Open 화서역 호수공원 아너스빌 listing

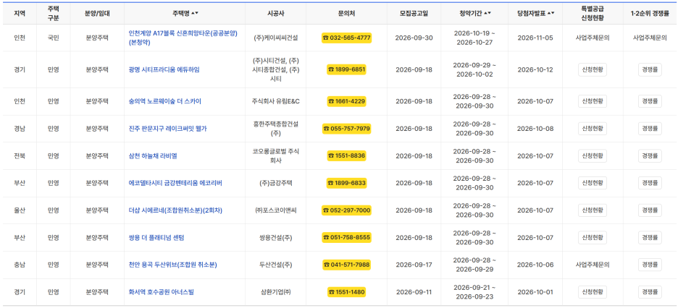point(162,292)
